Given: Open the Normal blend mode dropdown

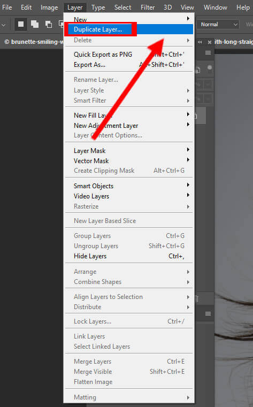Looking at the screenshot, I should tap(219, 25).
